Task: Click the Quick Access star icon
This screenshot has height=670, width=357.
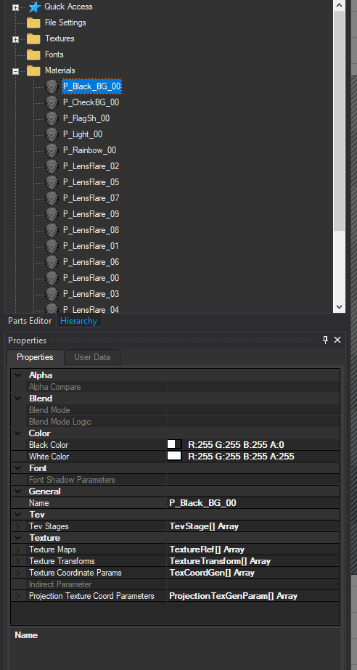Action: coord(35,7)
